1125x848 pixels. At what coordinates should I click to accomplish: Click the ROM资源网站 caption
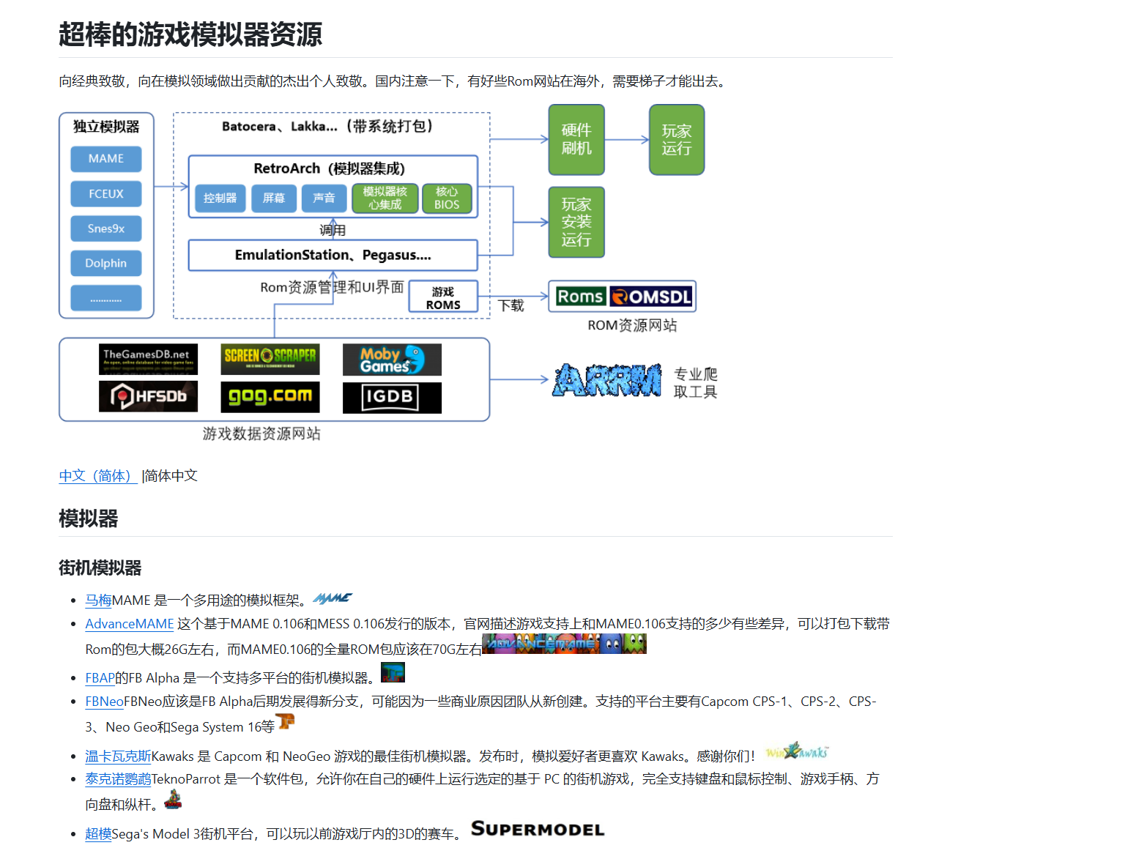point(632,325)
